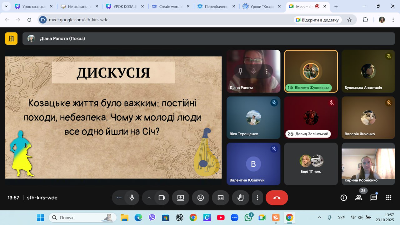Pin Діана Рапота's video tile
The image size is (400, 225).
[x=240, y=71]
